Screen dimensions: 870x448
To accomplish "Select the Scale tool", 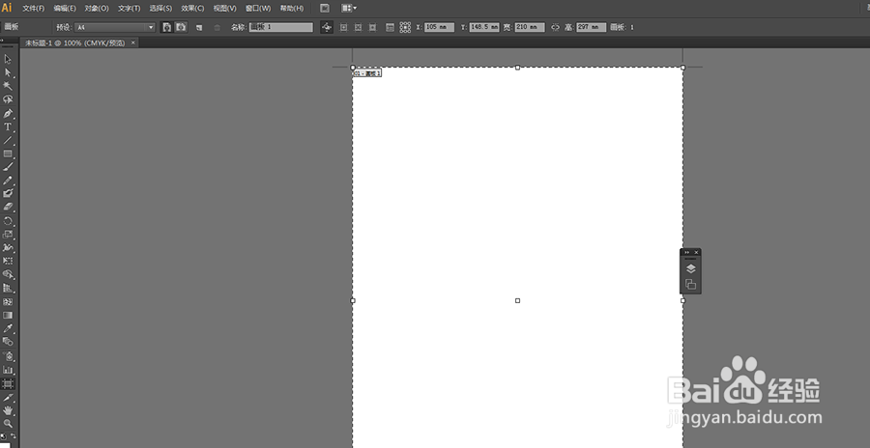I will click(8, 234).
